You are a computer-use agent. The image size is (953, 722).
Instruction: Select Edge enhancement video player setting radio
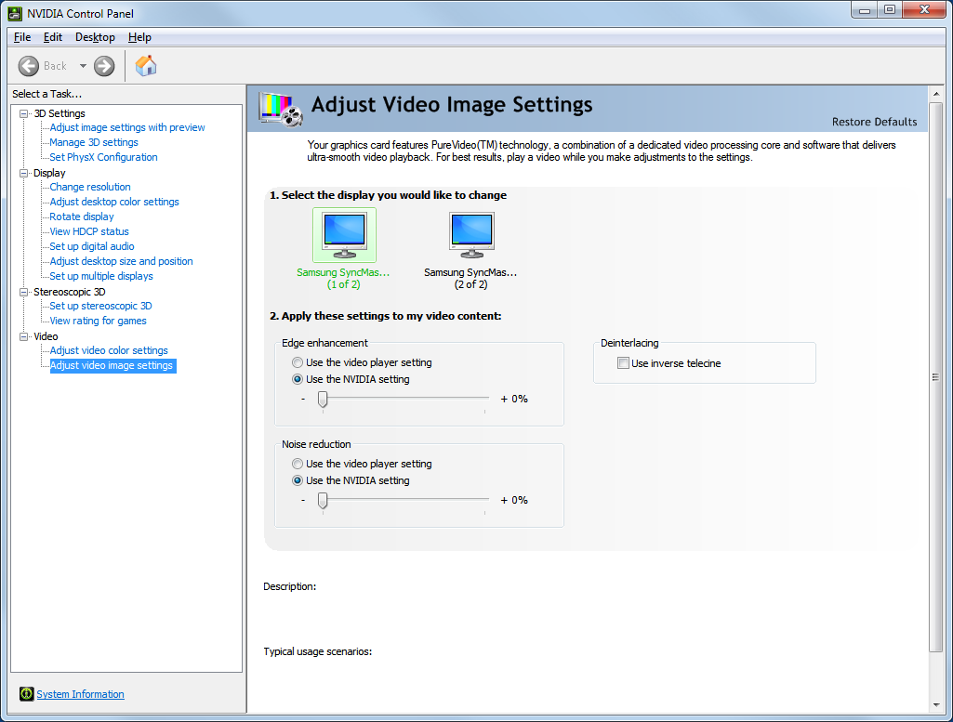click(x=298, y=362)
